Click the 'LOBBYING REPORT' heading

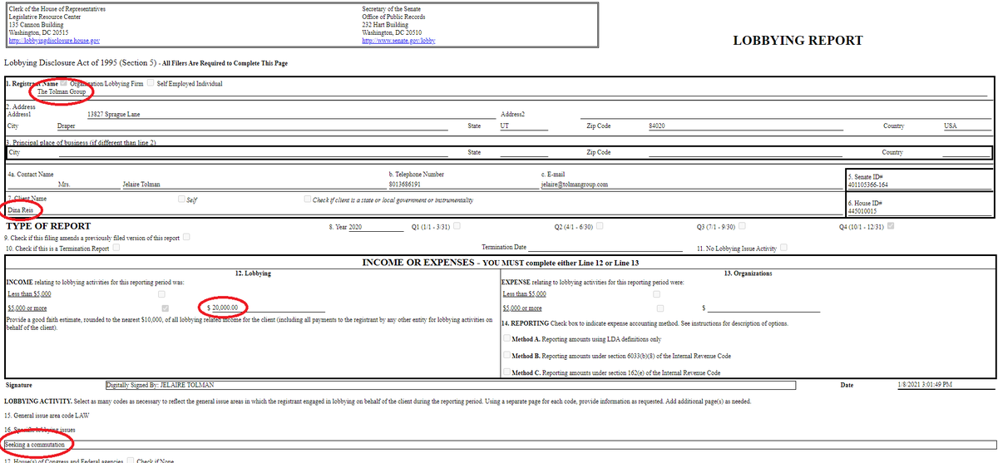pos(798,41)
